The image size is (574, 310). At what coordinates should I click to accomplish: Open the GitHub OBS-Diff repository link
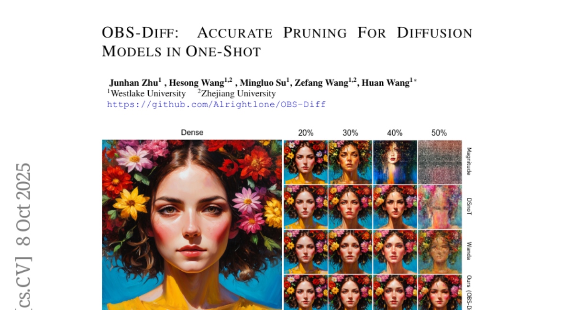pyautogui.click(x=216, y=104)
